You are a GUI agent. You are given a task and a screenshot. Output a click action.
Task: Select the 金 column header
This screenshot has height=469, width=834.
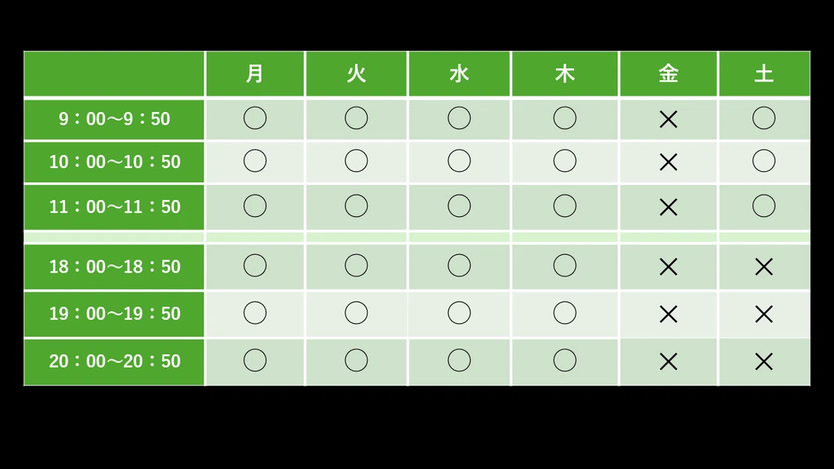[x=668, y=74]
